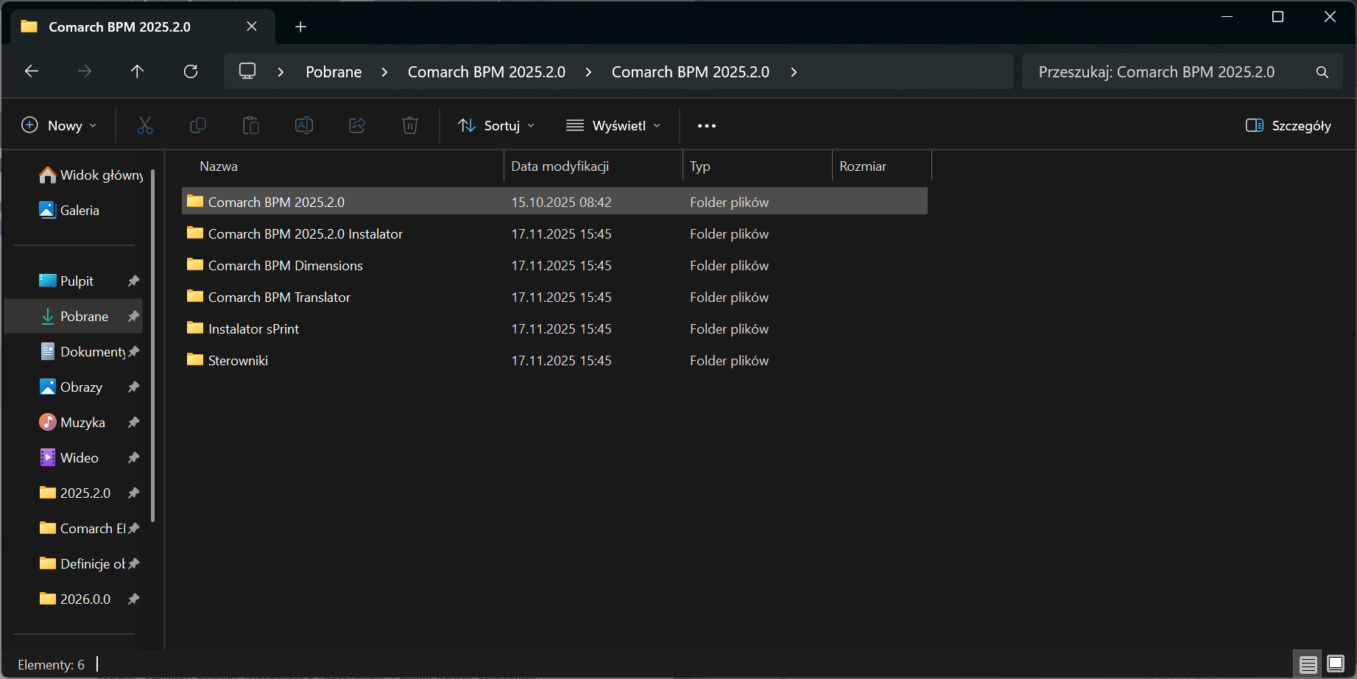
Task: Switch to large thumbnails view in status bar
Action: coord(1336,664)
